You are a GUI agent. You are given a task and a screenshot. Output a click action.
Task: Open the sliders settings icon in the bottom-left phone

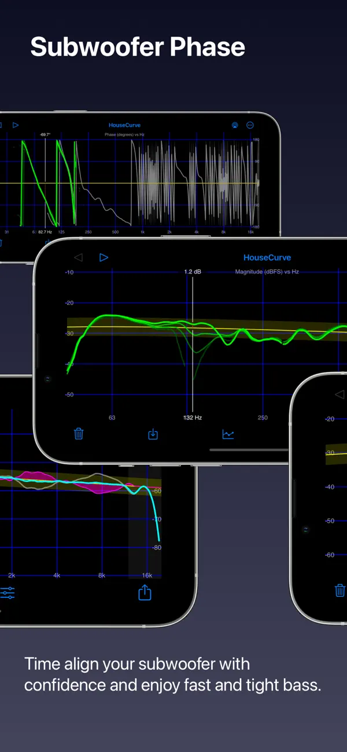[x=8, y=592]
